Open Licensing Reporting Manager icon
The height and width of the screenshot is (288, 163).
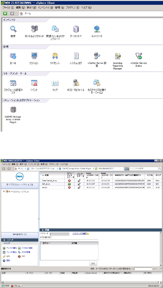(x=118, y=56)
